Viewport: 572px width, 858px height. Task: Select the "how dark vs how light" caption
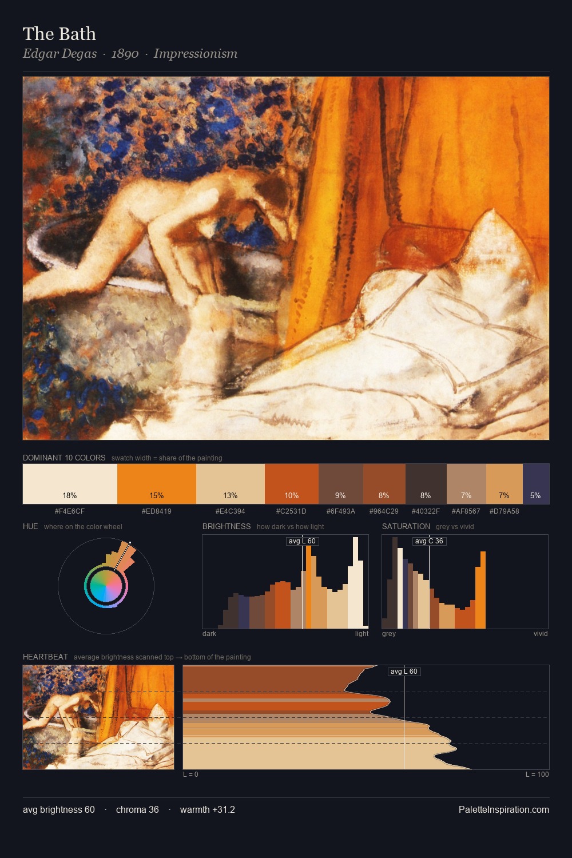tap(291, 527)
